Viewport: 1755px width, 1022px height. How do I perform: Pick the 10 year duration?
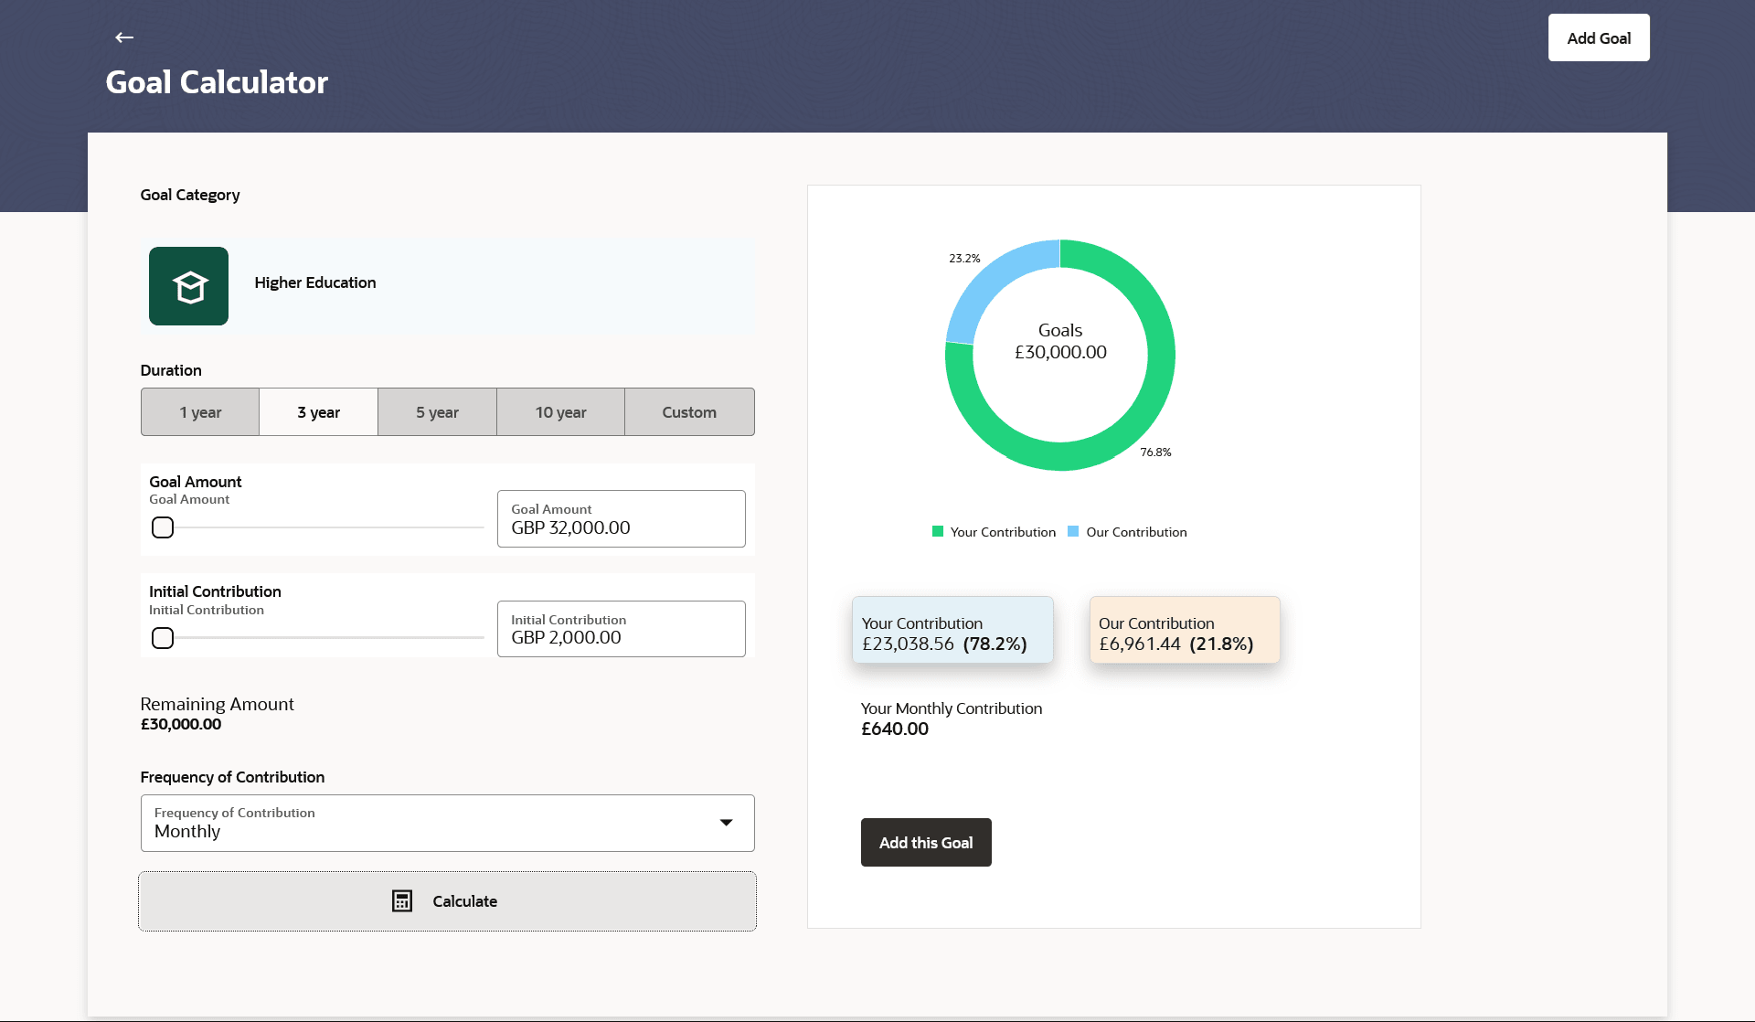560,412
